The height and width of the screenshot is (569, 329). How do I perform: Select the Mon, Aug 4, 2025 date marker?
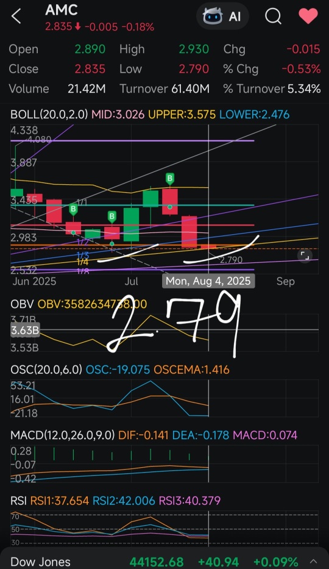[208, 281]
